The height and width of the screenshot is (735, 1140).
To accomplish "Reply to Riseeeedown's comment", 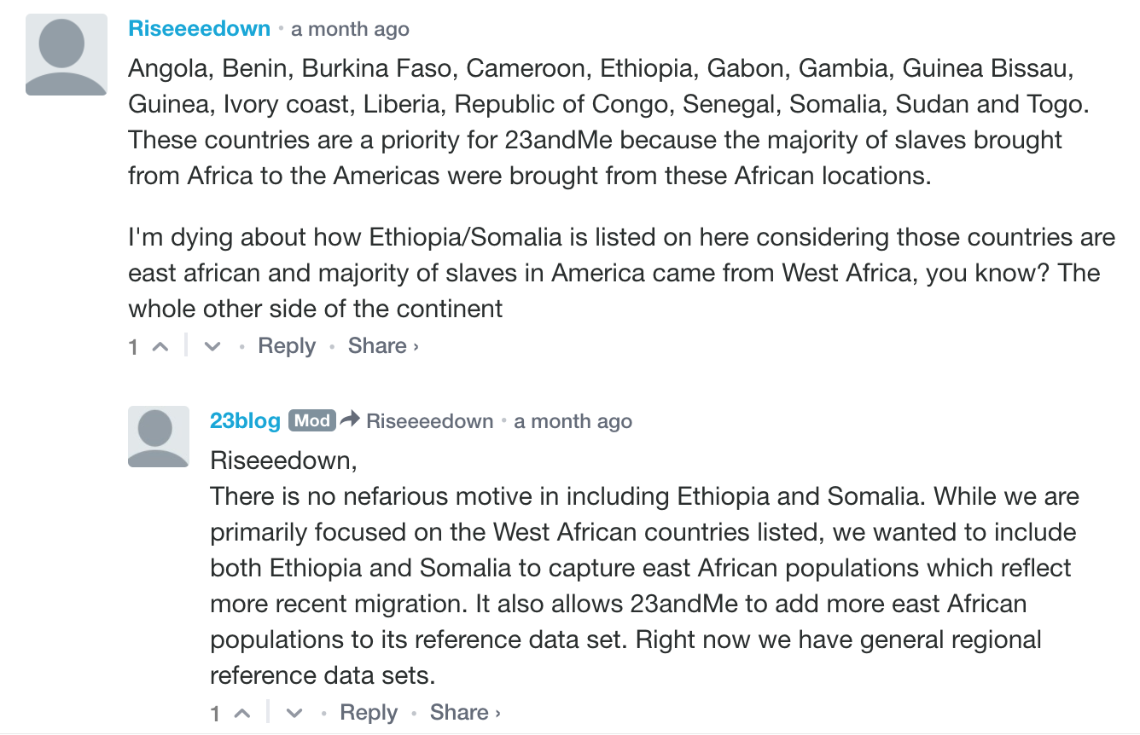I will tap(287, 346).
